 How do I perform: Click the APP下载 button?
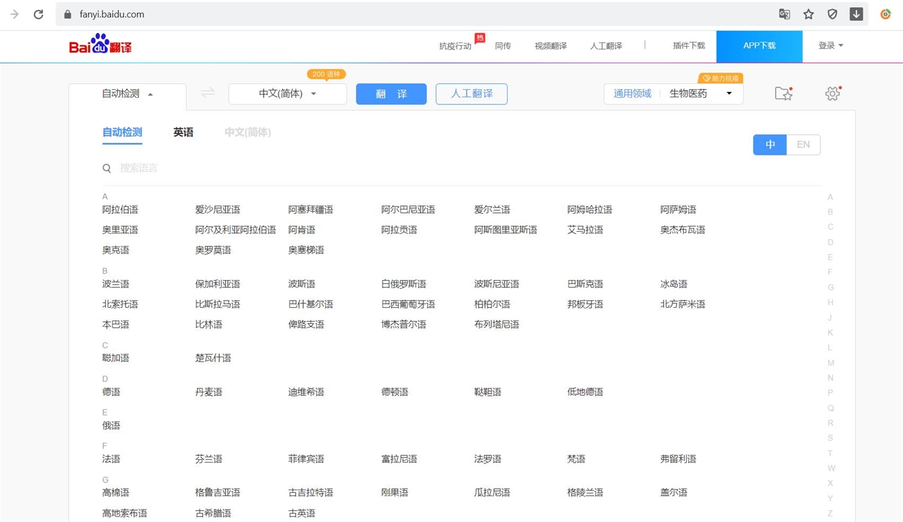pos(760,46)
